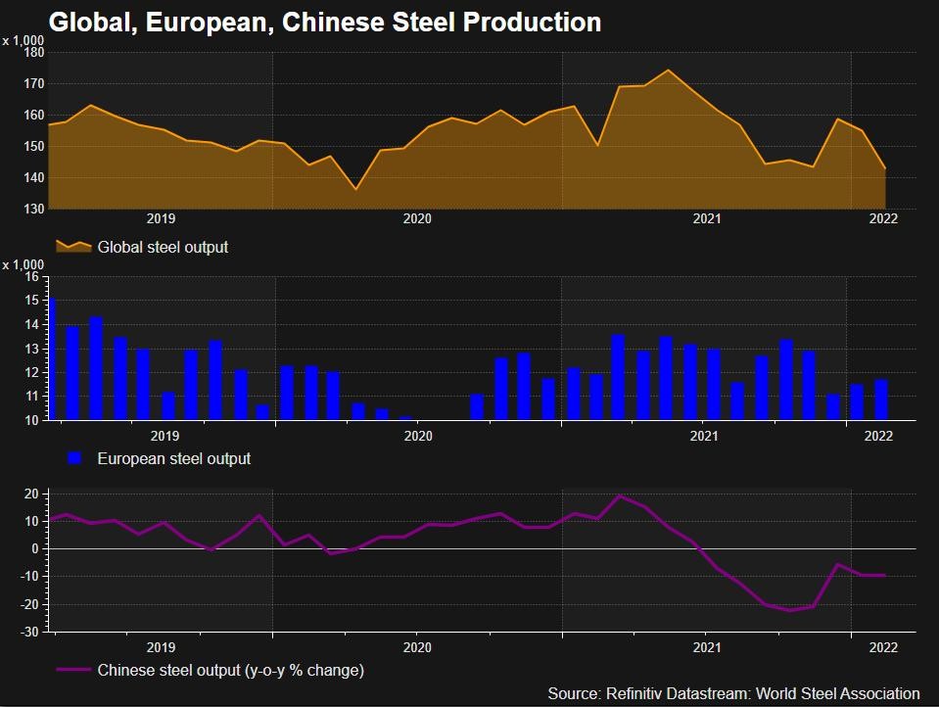Click the orange Global steel output legend icon
Image resolution: width=939 pixels, height=707 pixels.
[73, 247]
